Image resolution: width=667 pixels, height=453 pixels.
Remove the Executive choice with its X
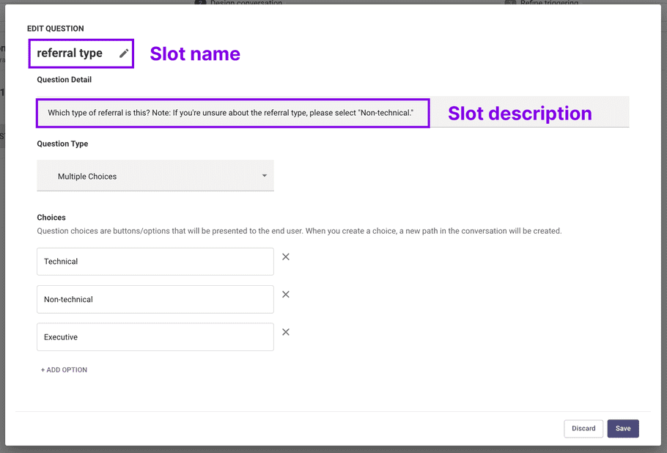(x=286, y=332)
